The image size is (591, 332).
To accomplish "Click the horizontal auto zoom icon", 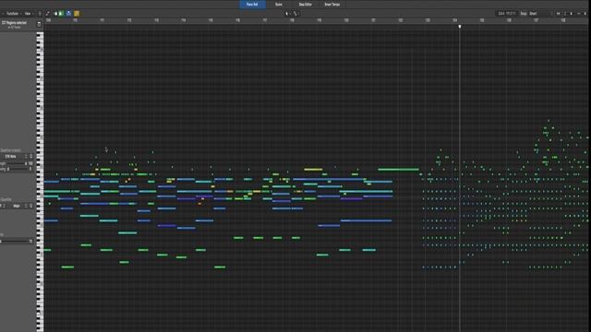I will 558,14.
